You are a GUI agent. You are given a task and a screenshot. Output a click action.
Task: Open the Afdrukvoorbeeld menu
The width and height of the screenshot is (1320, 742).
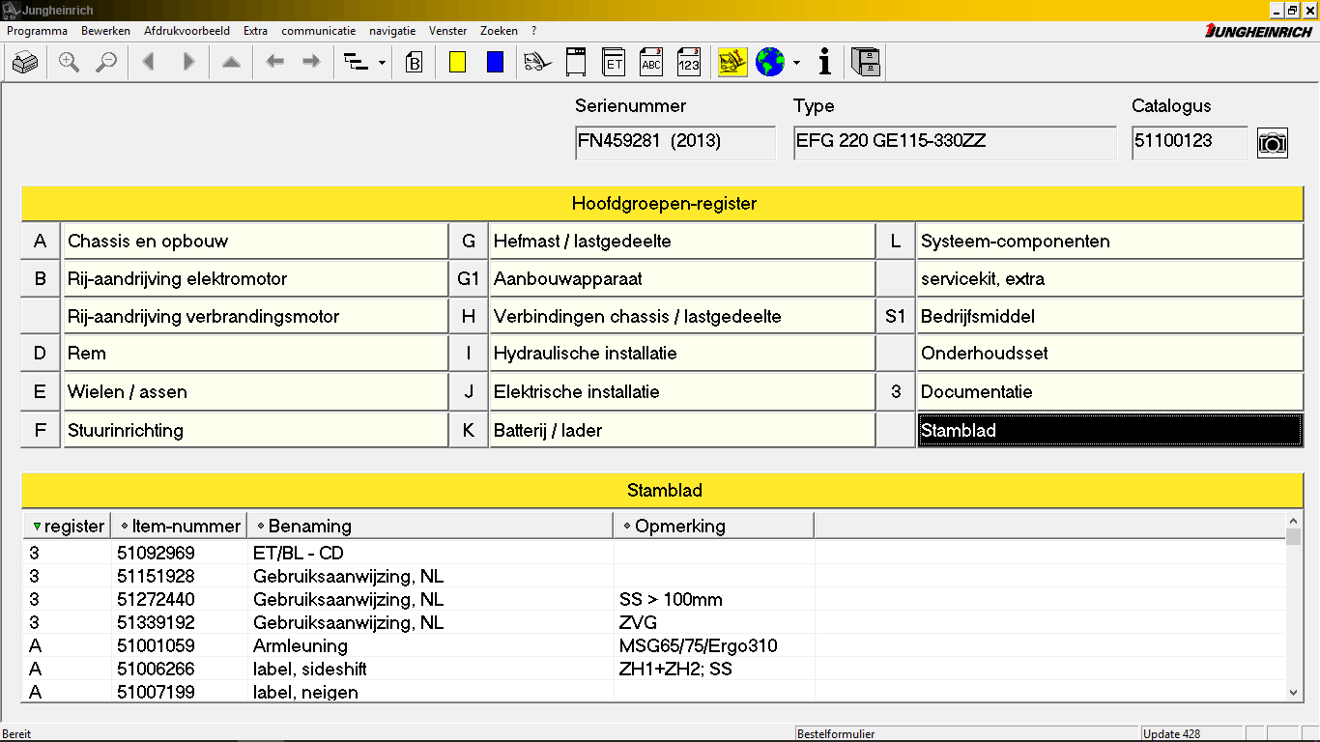click(187, 31)
